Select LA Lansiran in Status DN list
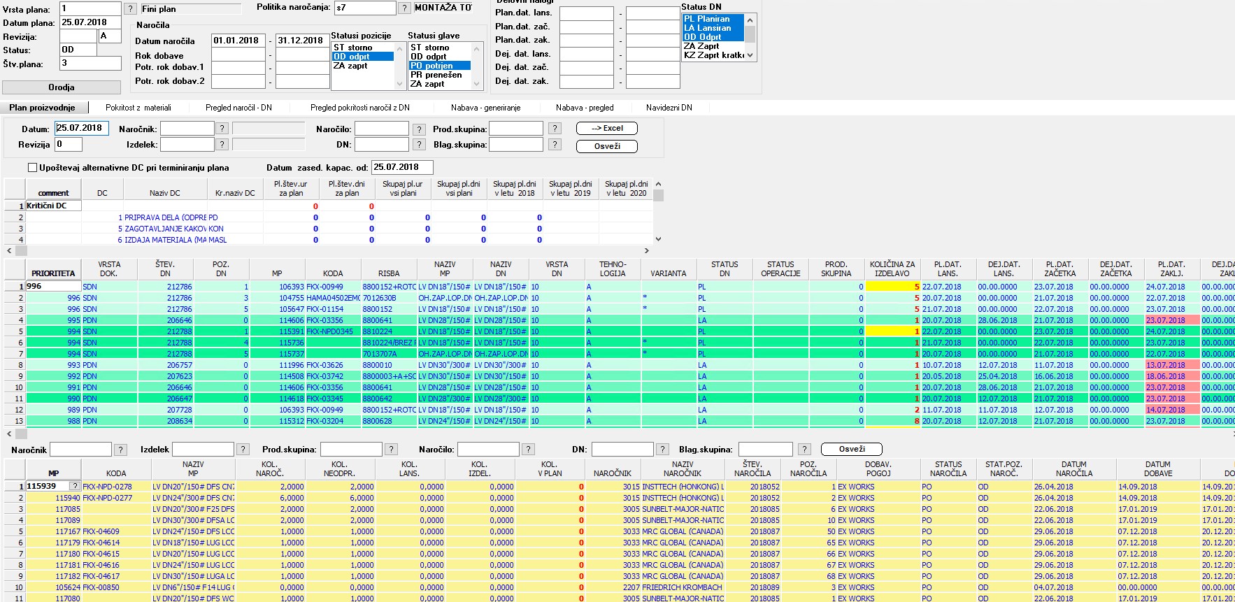The height and width of the screenshot is (602, 1235). pyautogui.click(x=713, y=28)
